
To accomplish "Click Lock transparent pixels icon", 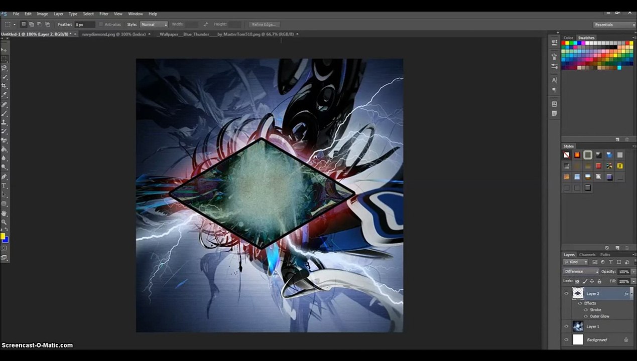I will point(577,281).
